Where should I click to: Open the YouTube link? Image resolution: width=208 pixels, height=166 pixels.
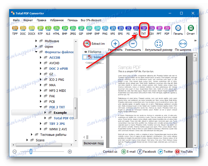(184, 152)
